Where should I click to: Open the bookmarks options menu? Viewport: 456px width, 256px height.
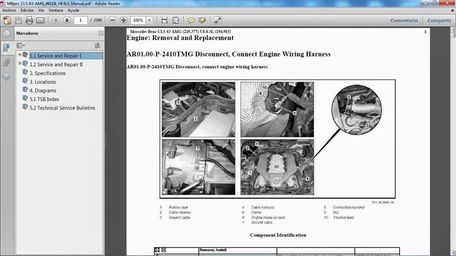click(21, 46)
